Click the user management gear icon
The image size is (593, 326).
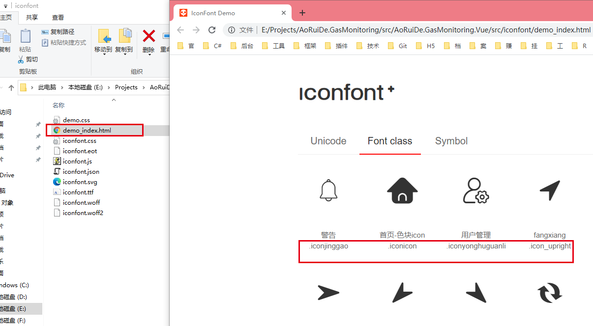tap(476, 190)
